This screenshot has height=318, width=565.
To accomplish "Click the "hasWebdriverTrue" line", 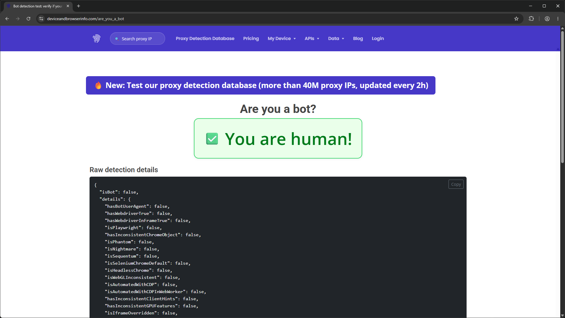I will [138, 213].
